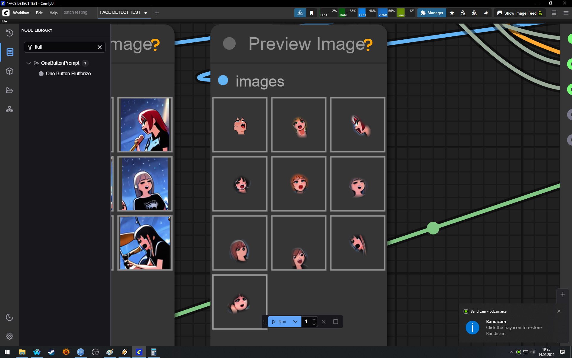Viewport: 572px width, 358px height.
Task: Toggle collapse dot on Preview Image node
Action: 229,44
